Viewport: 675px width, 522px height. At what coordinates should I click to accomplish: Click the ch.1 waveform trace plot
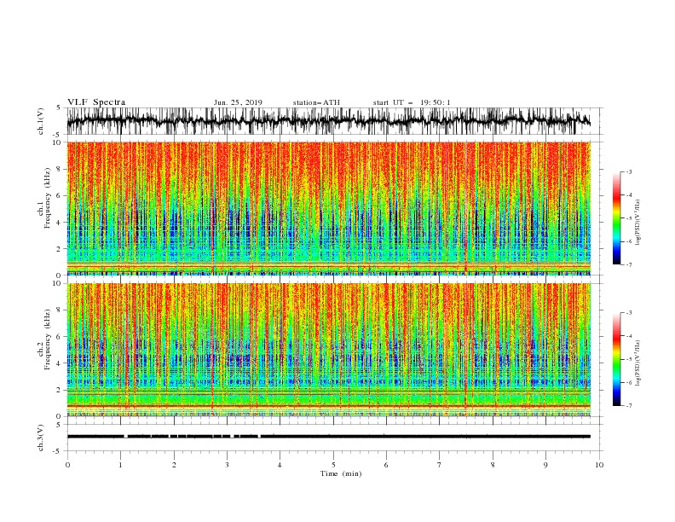[x=328, y=121]
